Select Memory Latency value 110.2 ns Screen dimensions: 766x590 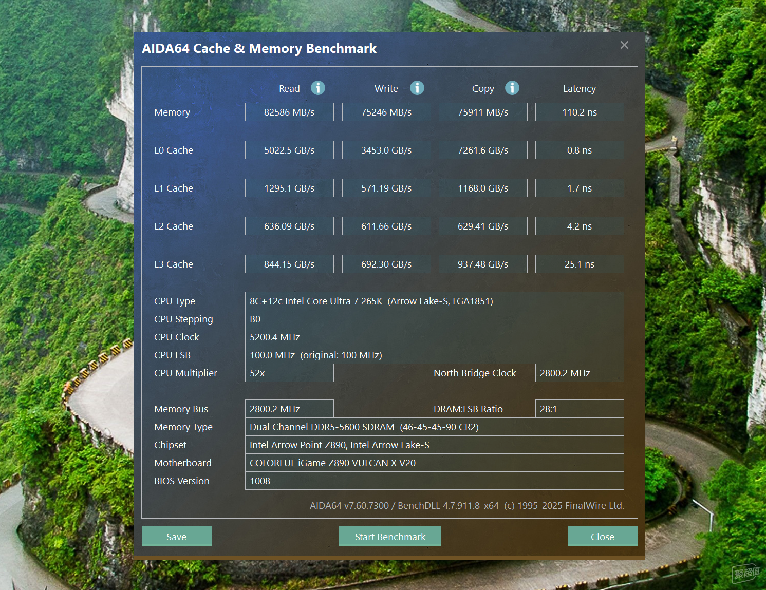580,112
